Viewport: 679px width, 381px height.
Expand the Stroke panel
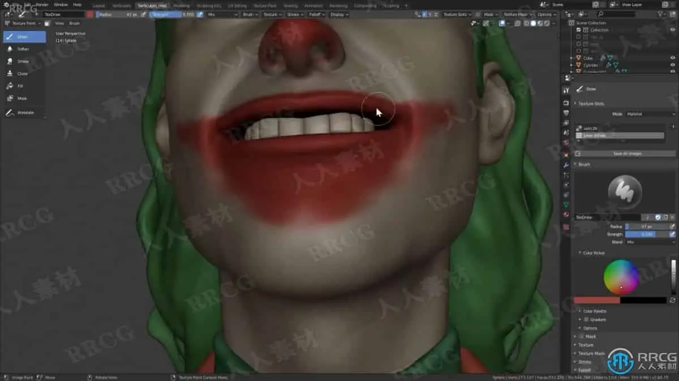(x=585, y=362)
